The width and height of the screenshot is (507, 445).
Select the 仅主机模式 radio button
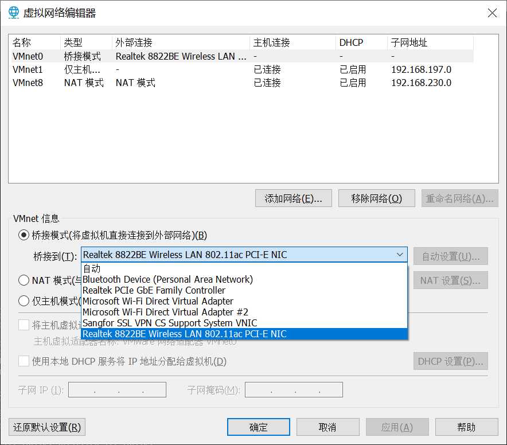point(24,301)
